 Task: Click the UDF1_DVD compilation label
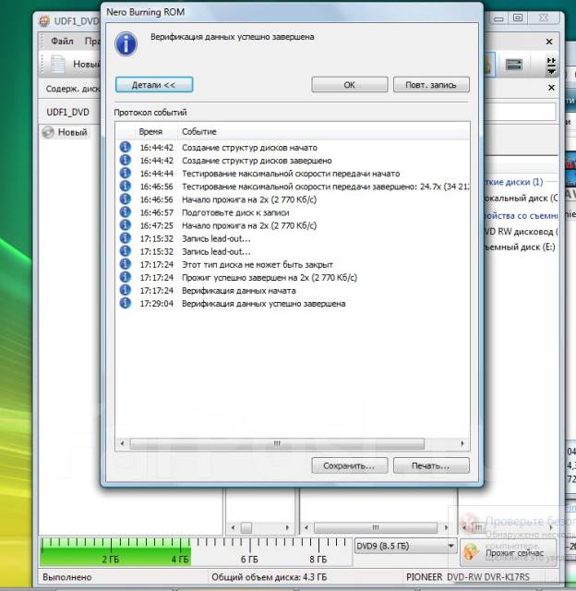tap(67, 112)
